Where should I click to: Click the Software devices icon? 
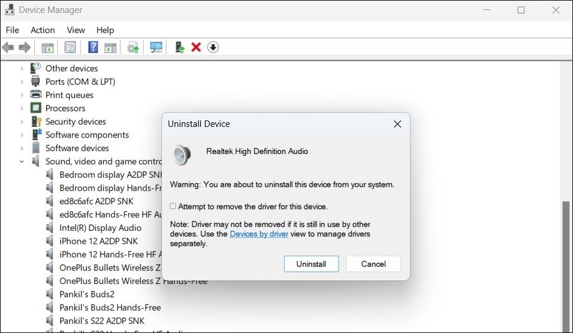[36, 148]
